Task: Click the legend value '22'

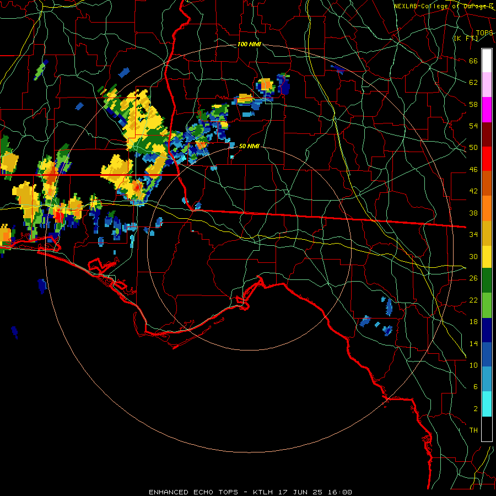Action: tap(473, 300)
